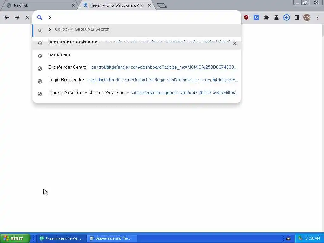324x243 pixels.
Task: Select 'b - CollabVM SearXNG Search' suggestion
Action: point(137,30)
